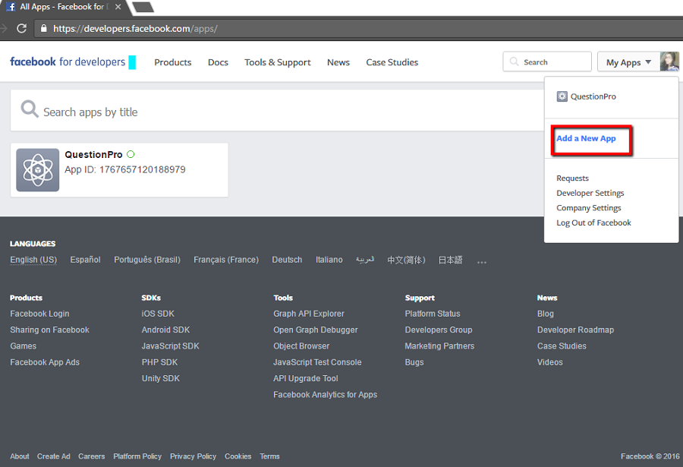The width and height of the screenshot is (683, 467).
Task: Click the magnifier icon in apps search
Action: point(30,110)
